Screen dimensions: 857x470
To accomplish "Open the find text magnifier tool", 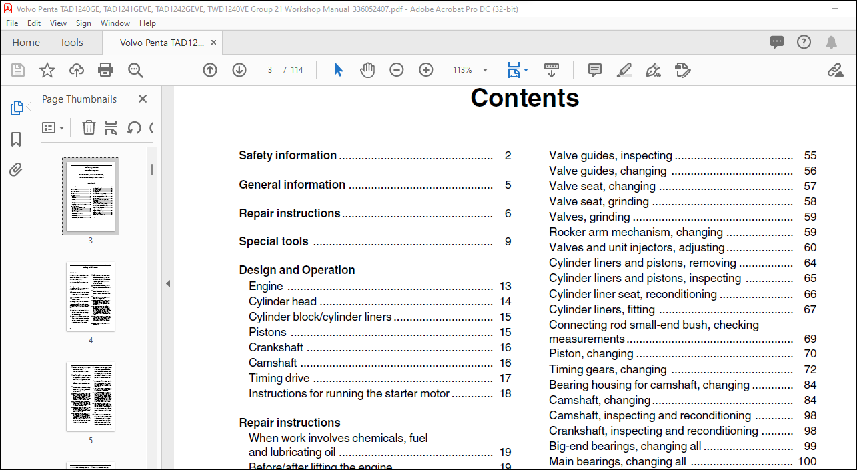I will click(135, 70).
